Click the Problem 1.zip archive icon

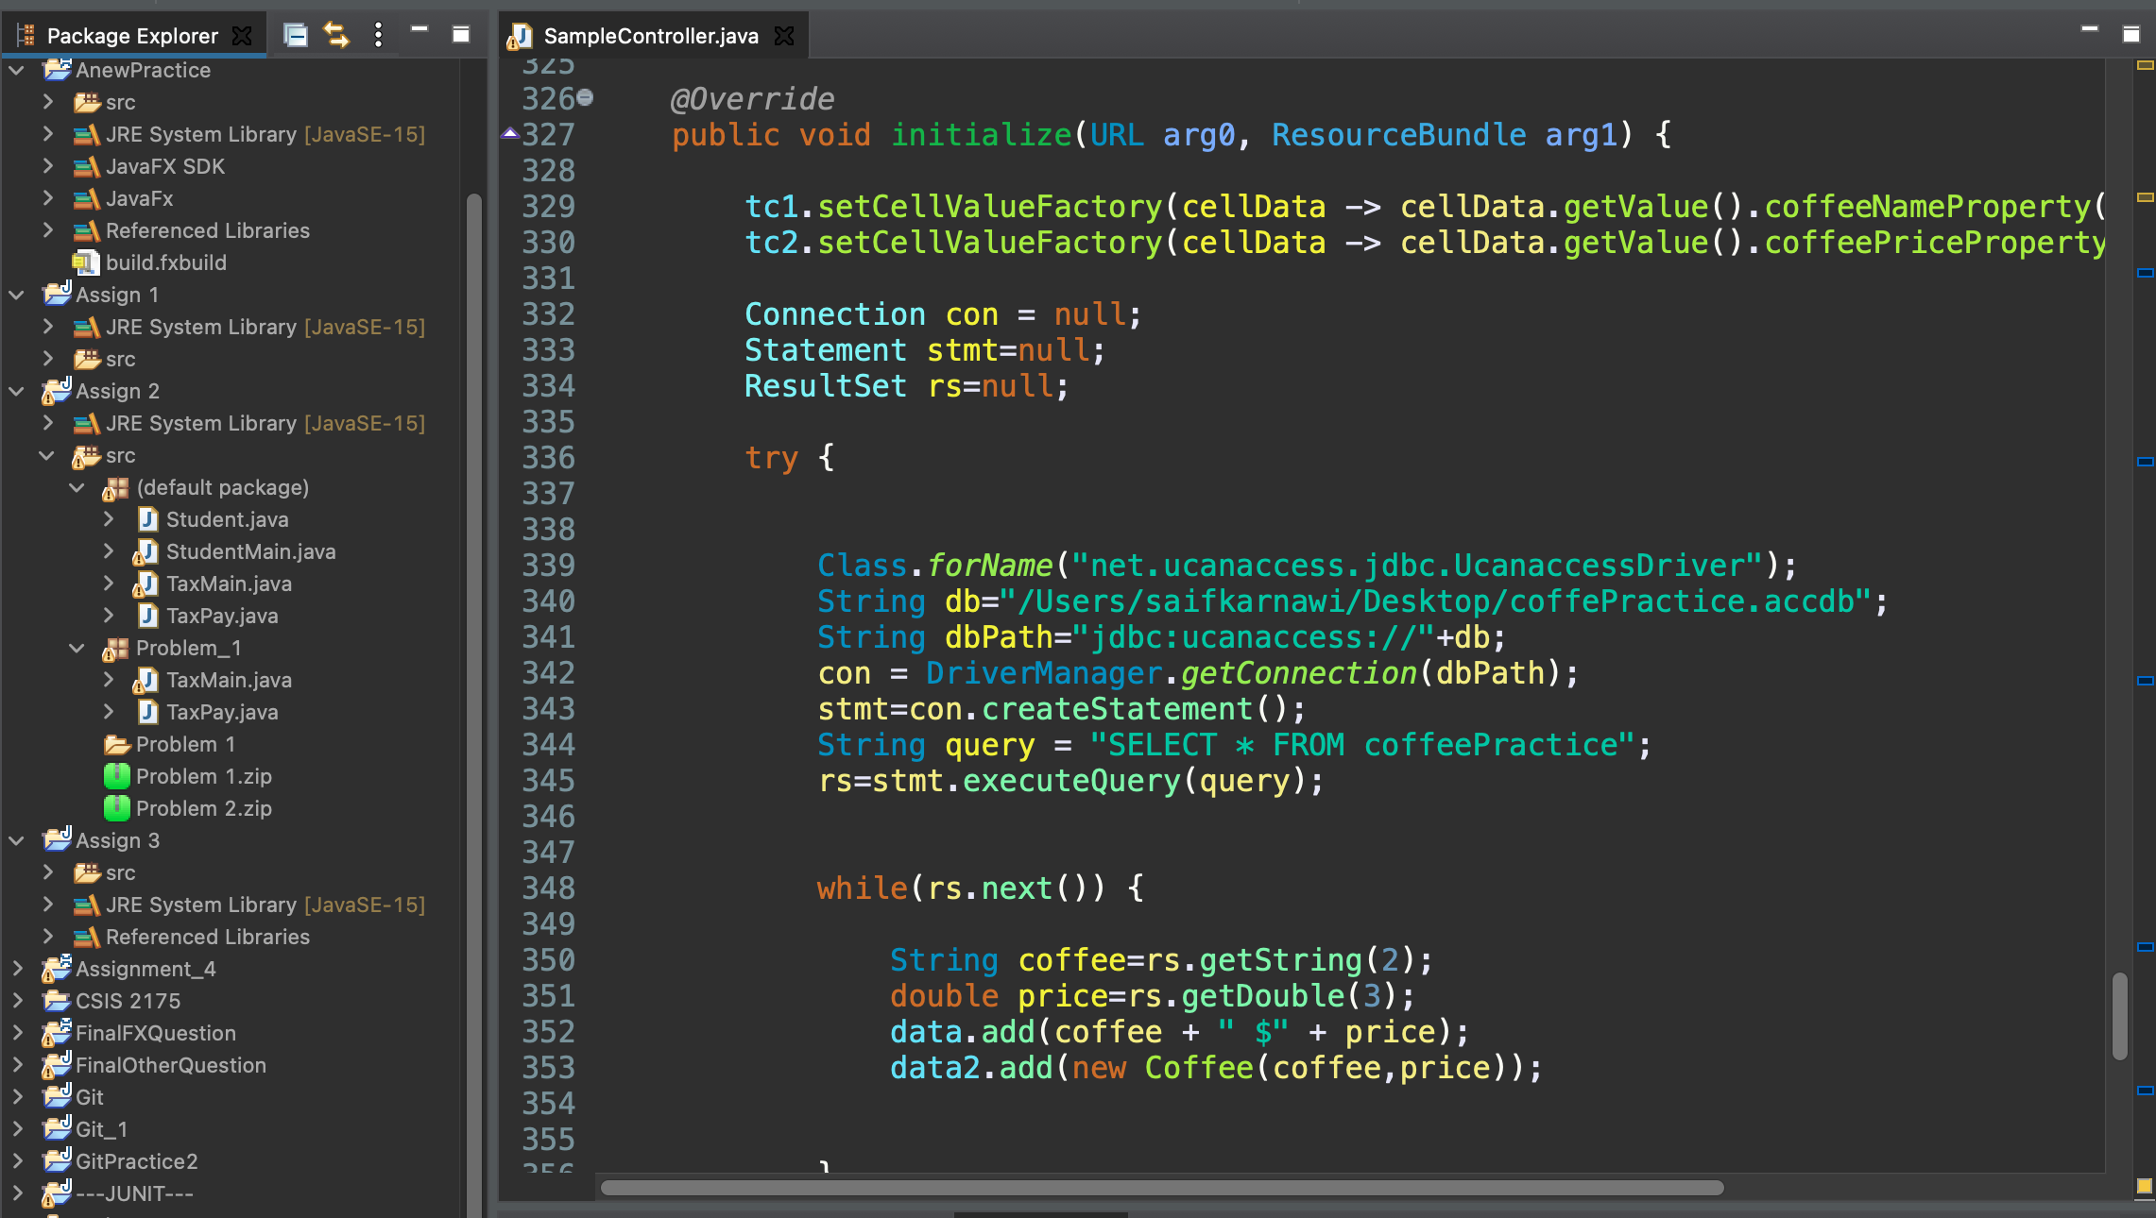tap(116, 776)
